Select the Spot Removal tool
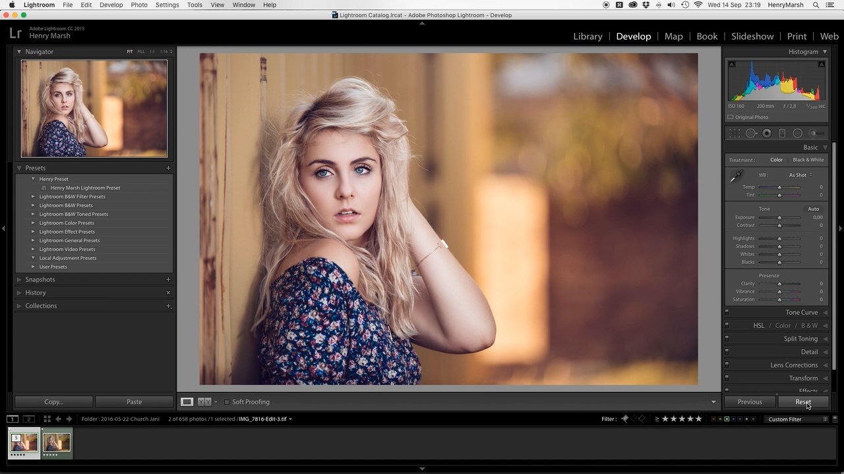 coord(751,134)
